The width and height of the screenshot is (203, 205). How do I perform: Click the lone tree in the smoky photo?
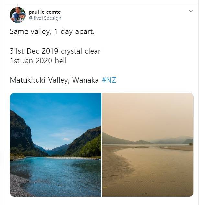pyautogui.click(x=191, y=144)
